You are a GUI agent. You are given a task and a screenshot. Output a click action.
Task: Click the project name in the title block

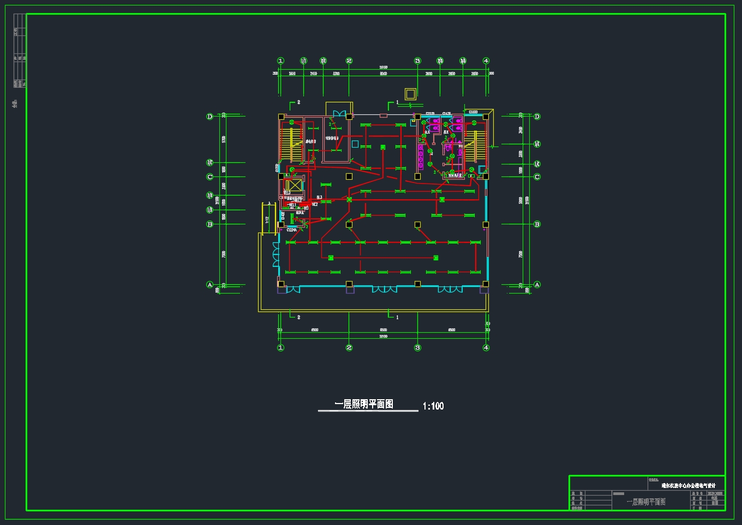pos(688,485)
